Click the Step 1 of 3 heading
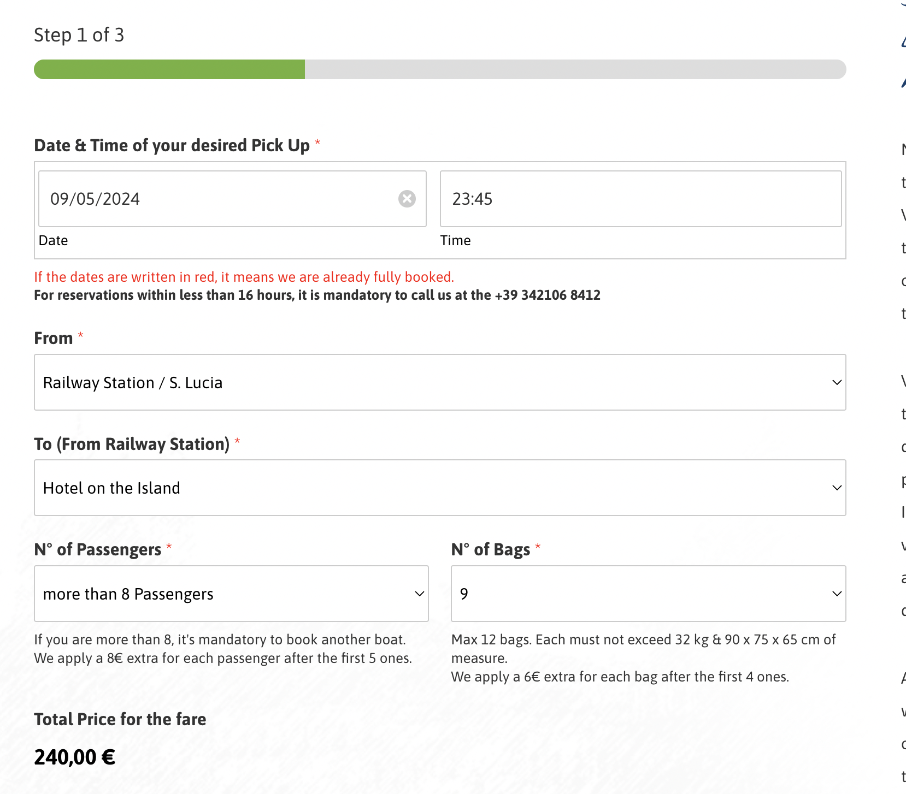 click(x=79, y=35)
